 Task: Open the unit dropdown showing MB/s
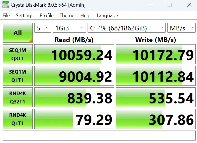point(181,28)
